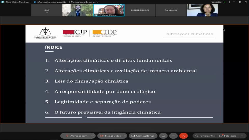This screenshot has width=249, height=140.
Task: Open panel options ellipsis at far right
Action: [x=243, y=136]
